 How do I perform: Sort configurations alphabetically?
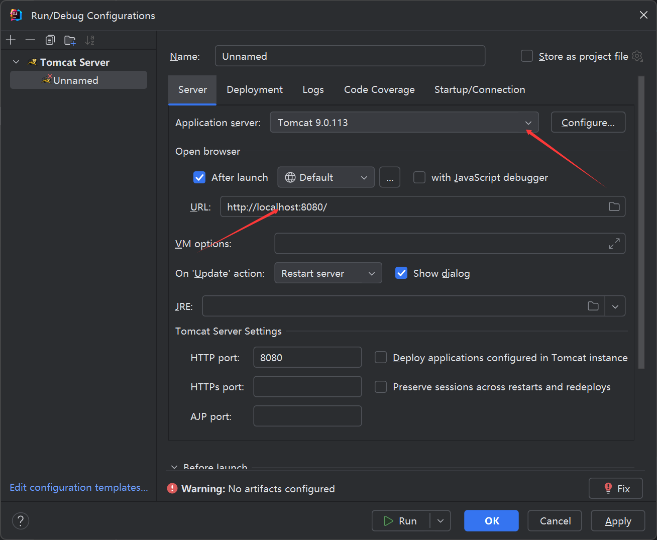pos(89,40)
